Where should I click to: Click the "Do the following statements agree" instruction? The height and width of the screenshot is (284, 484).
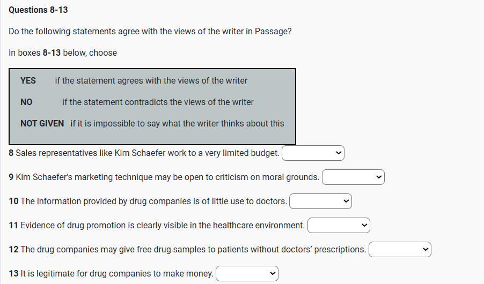coord(150,31)
